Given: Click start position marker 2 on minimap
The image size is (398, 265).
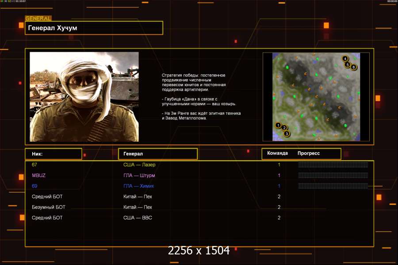Looking at the screenshot, I should (284, 128).
